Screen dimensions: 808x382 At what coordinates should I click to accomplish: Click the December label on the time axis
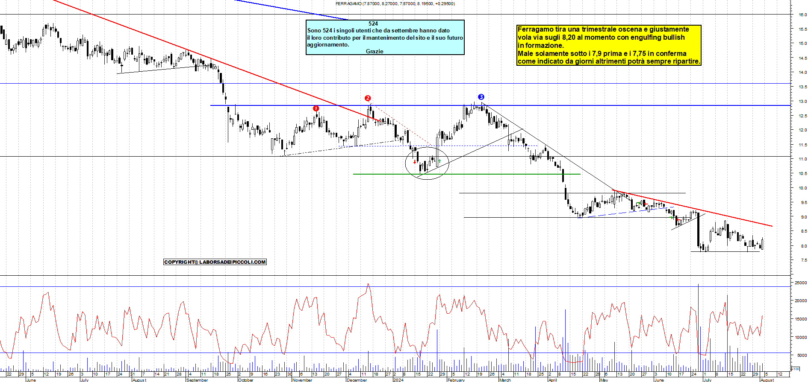(357, 380)
